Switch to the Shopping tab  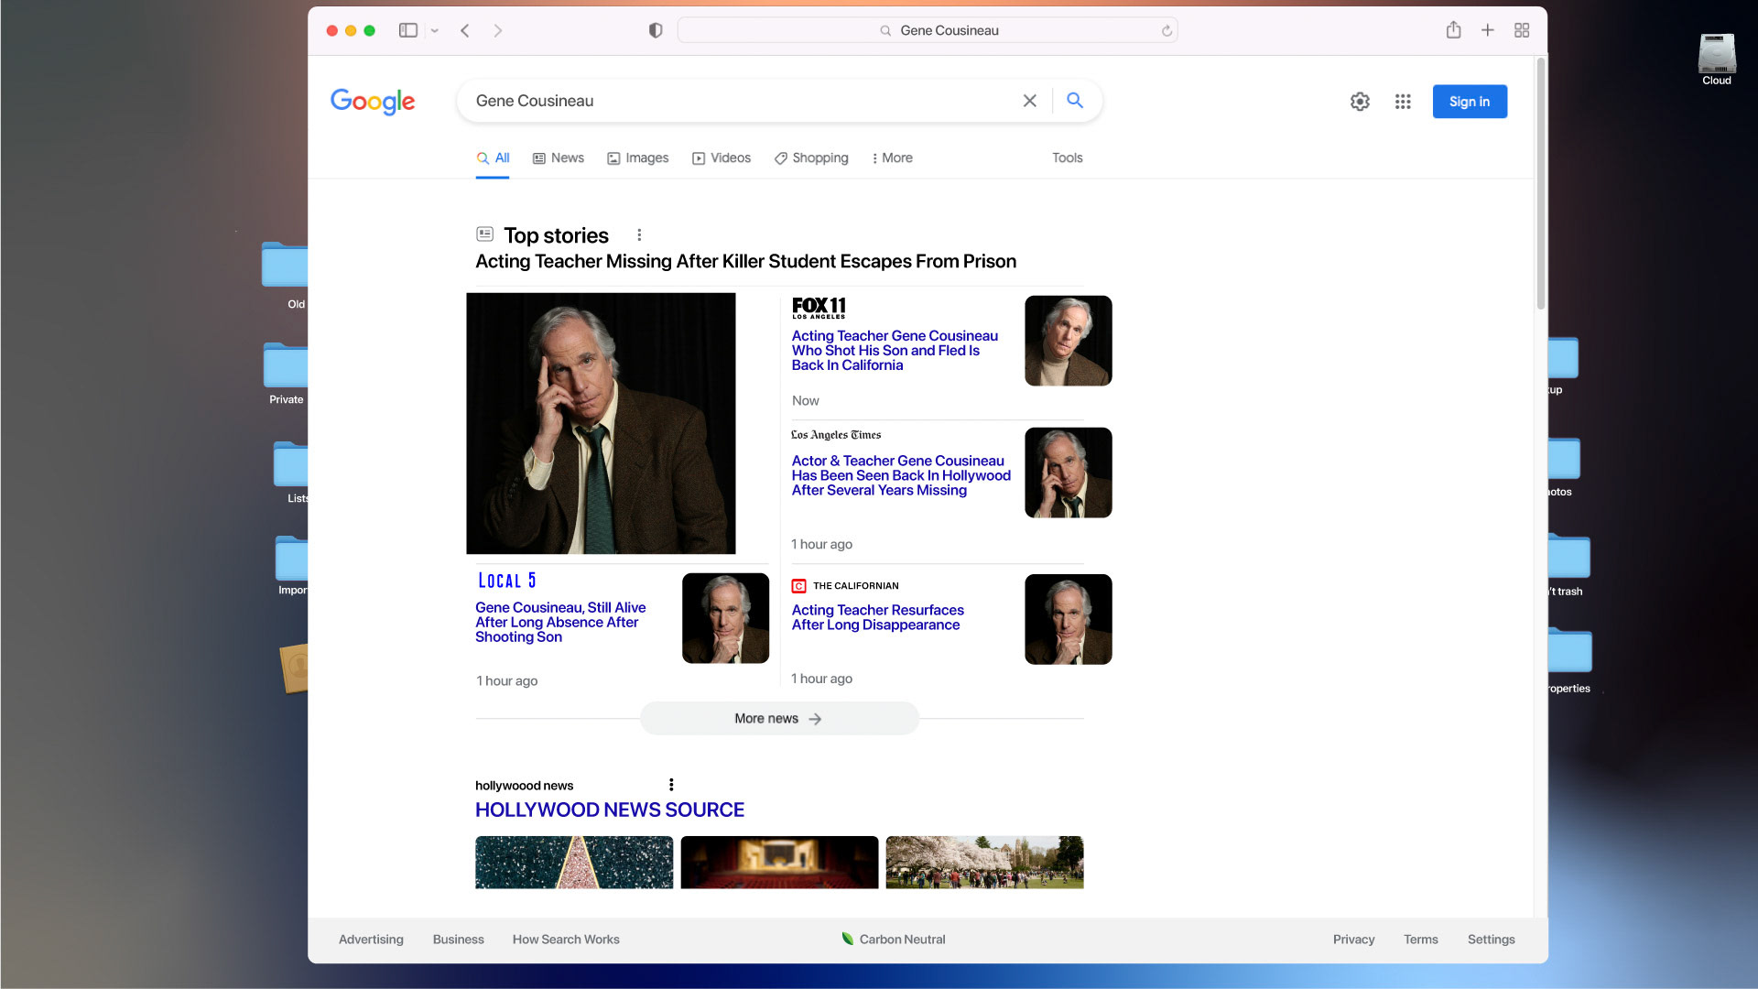[811, 158]
